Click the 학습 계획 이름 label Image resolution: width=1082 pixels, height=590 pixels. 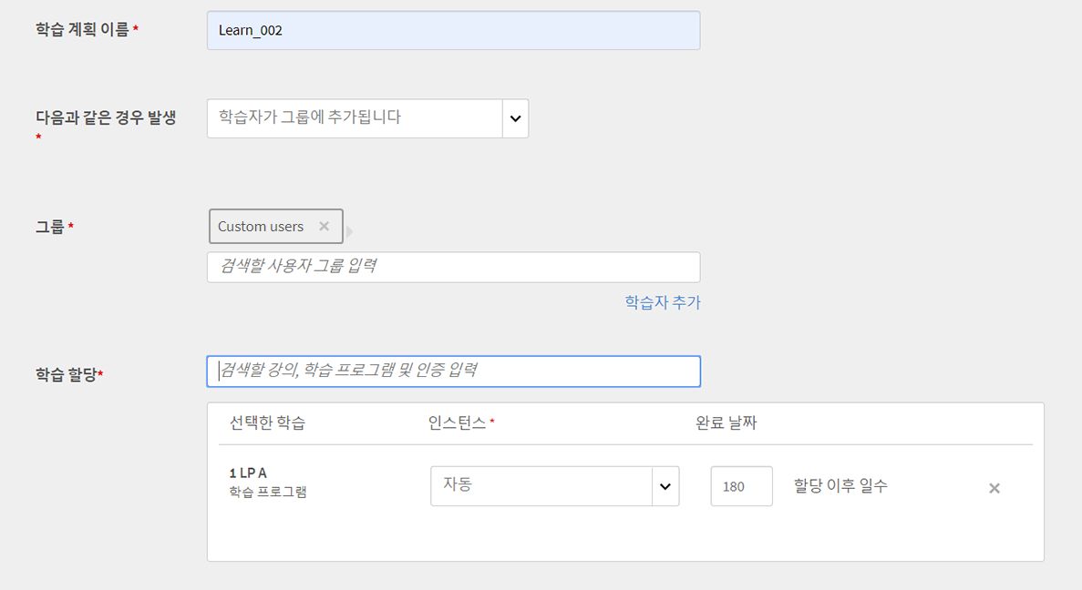[82, 30]
